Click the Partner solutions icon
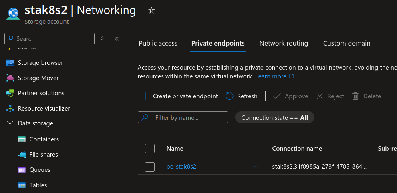Screen dimensions: 397x193 coord(10,93)
